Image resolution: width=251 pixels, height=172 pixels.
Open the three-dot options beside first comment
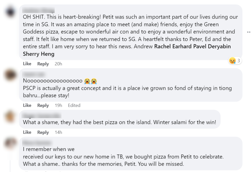tap(249, 32)
